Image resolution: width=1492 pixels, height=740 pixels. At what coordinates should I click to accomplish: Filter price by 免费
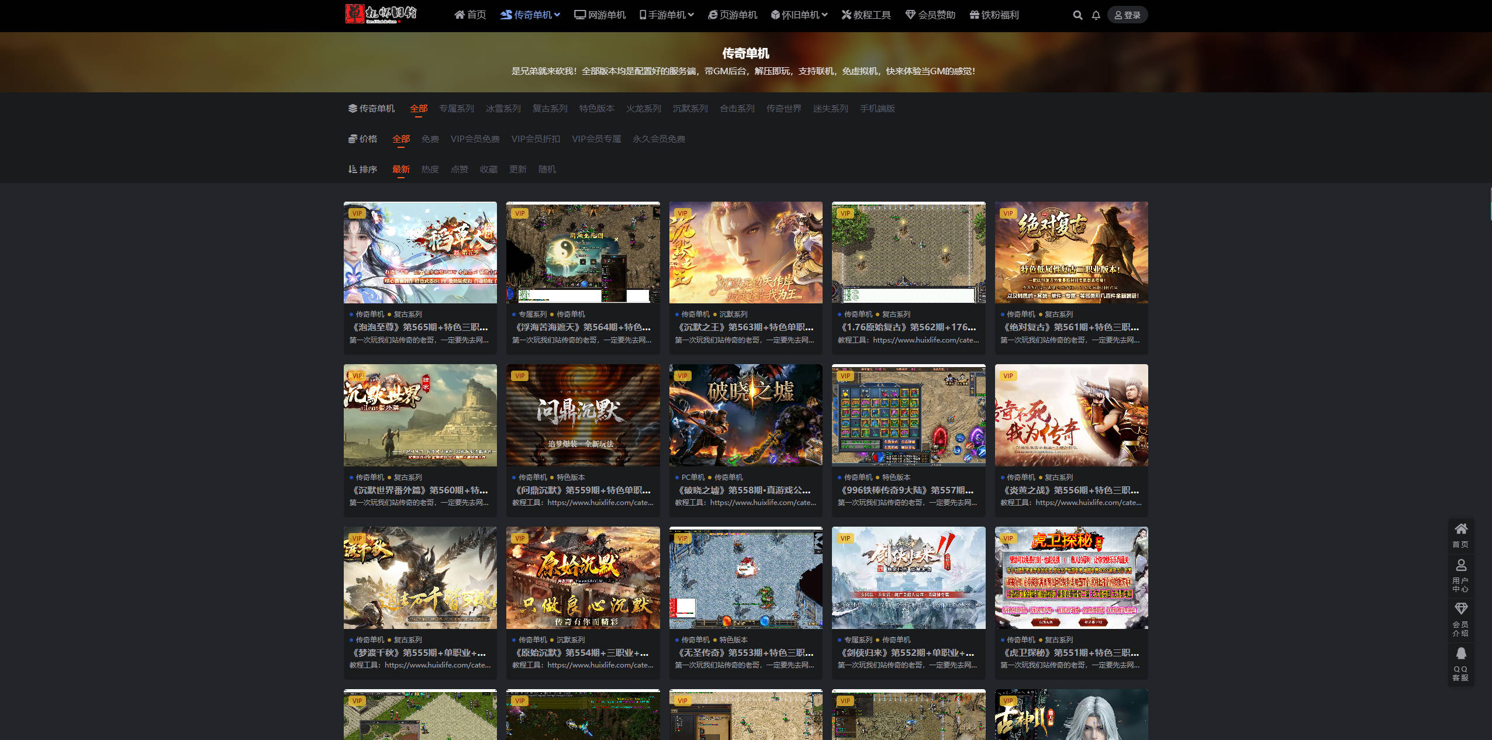430,139
